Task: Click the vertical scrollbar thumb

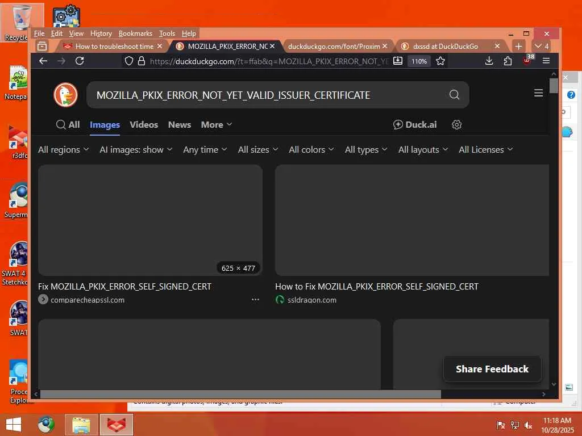Action: [x=554, y=86]
